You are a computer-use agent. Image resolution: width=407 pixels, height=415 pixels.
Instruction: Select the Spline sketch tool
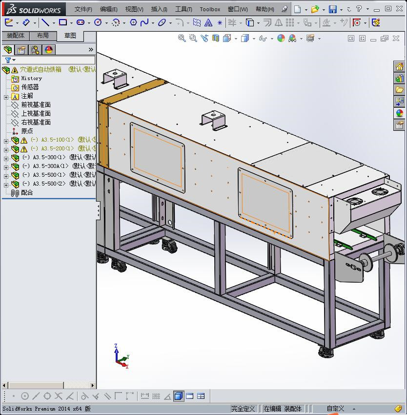[x=144, y=22]
